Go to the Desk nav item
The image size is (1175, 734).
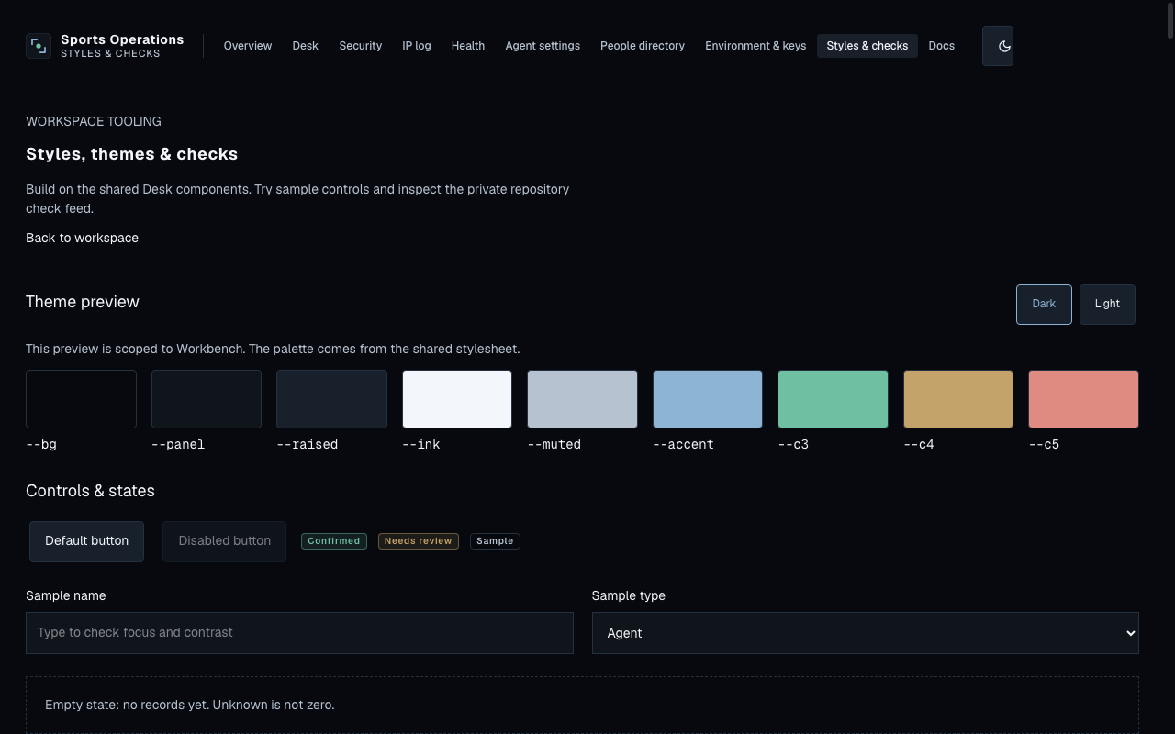click(306, 46)
